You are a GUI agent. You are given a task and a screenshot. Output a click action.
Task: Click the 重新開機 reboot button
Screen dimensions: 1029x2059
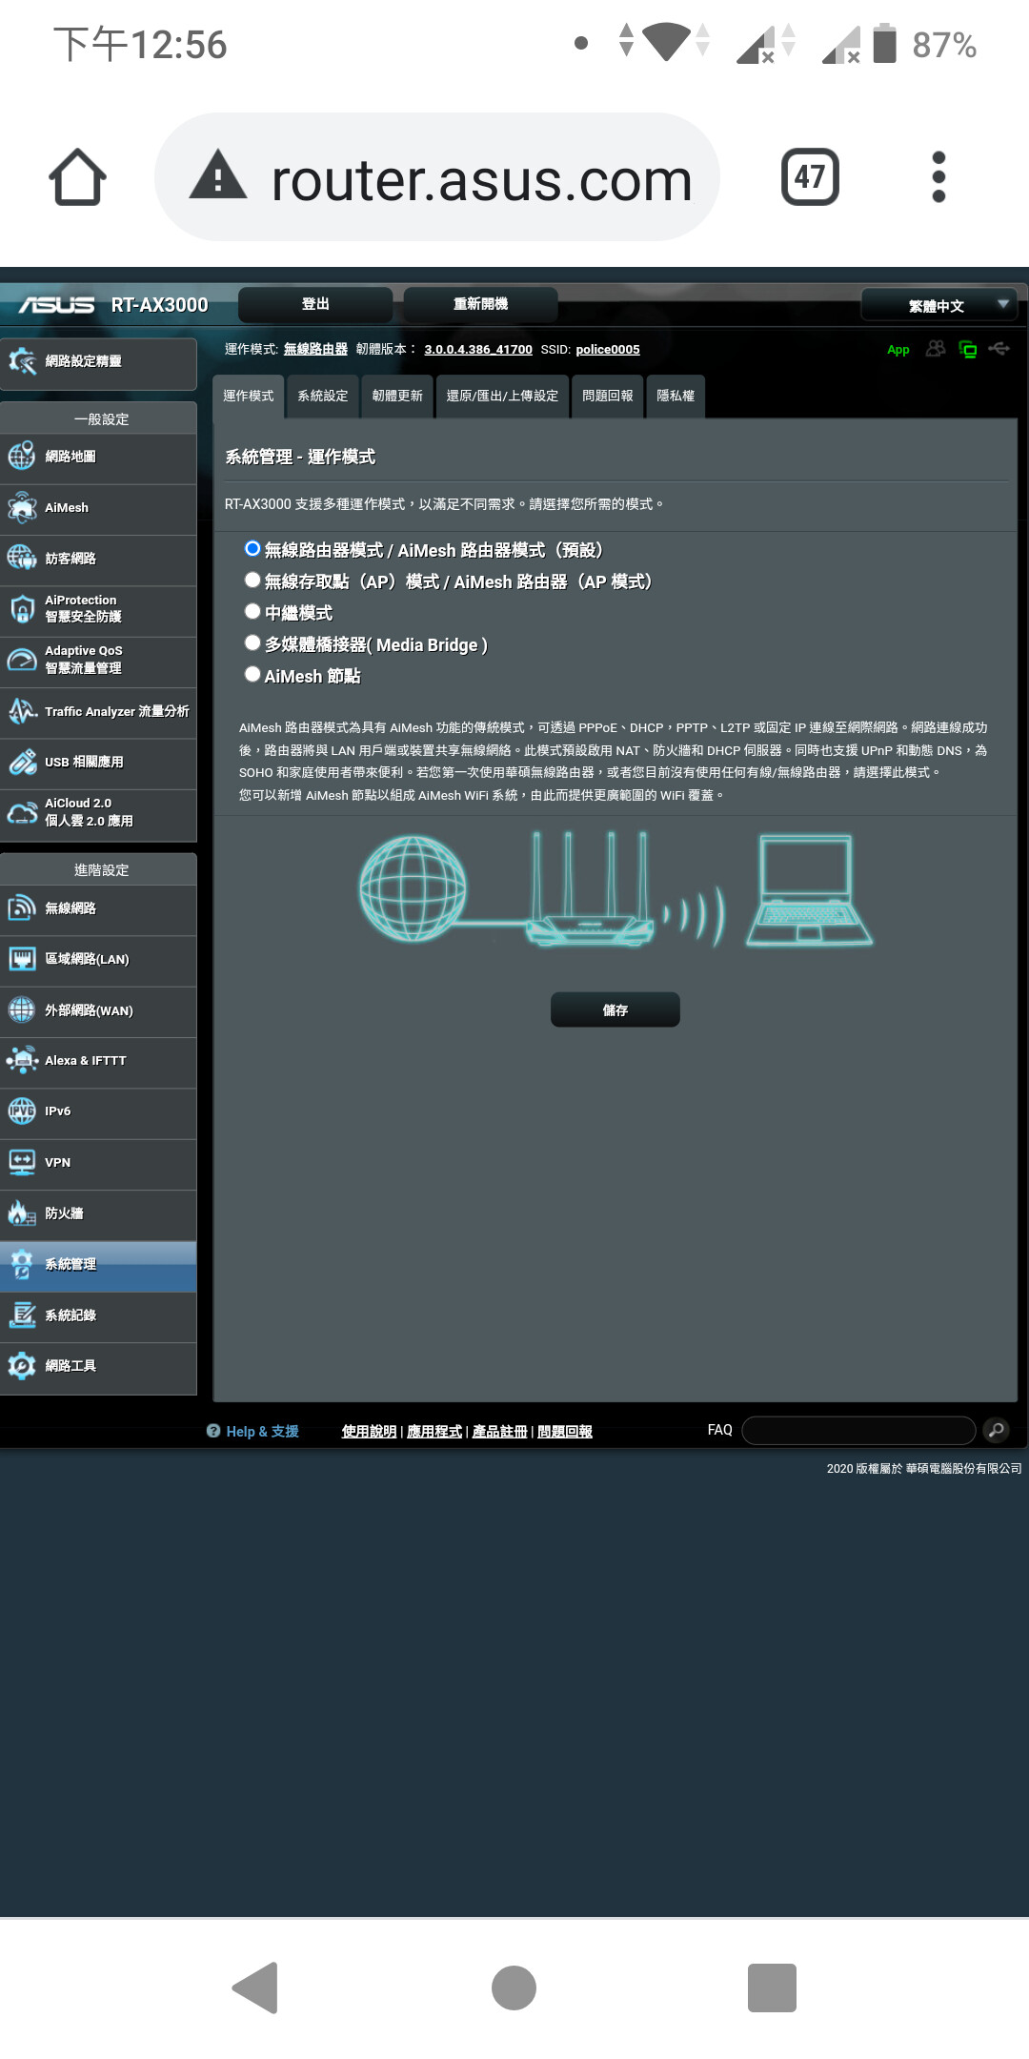pos(480,304)
